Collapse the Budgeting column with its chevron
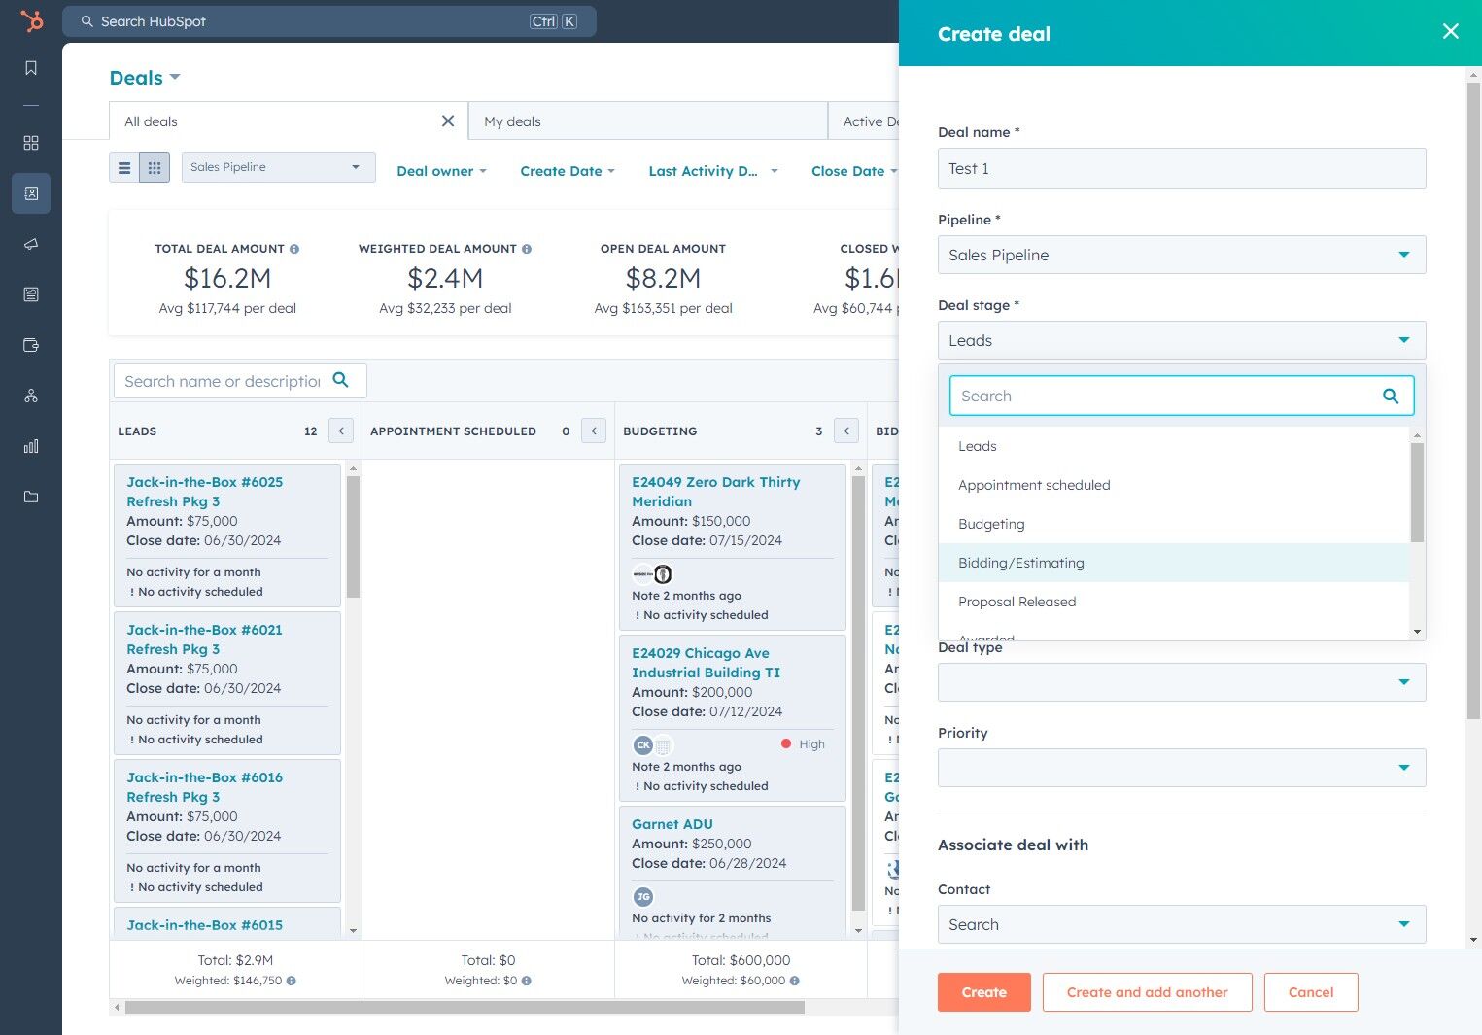Image resolution: width=1482 pixels, height=1035 pixels. point(846,431)
